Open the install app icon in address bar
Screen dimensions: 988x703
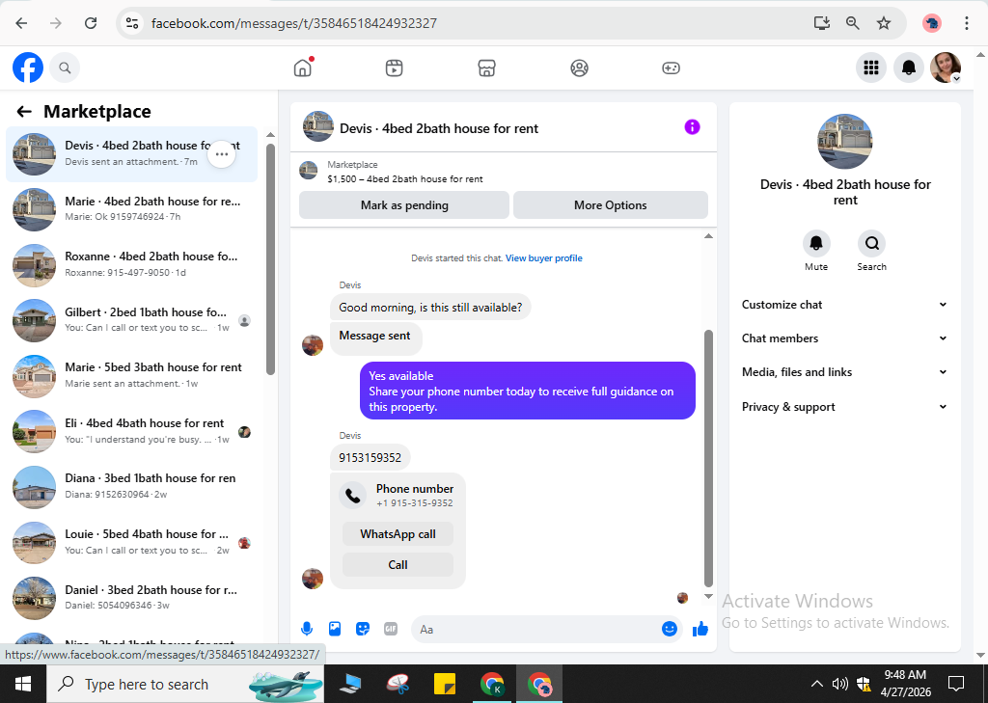[821, 23]
